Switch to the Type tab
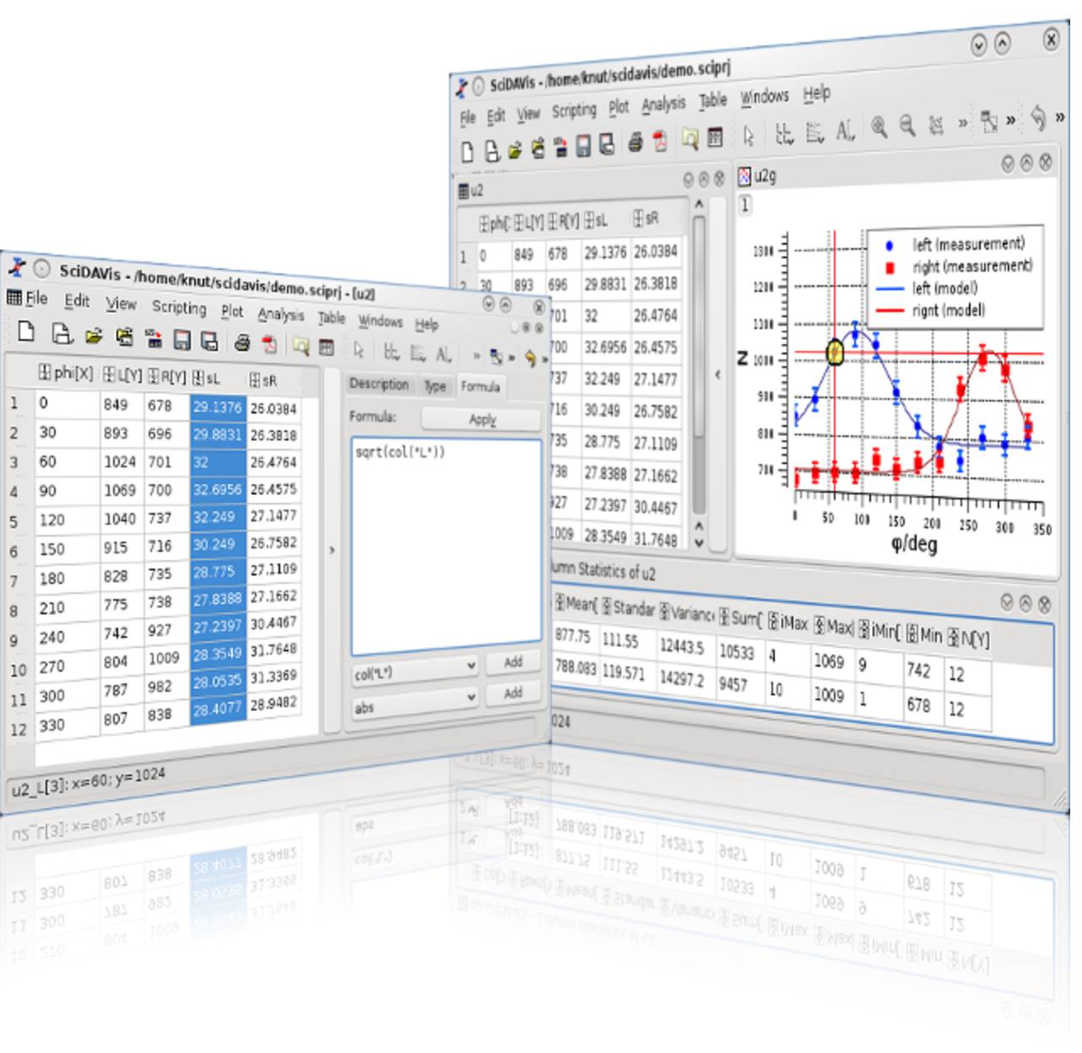The height and width of the screenshot is (1053, 1082). tap(435, 386)
